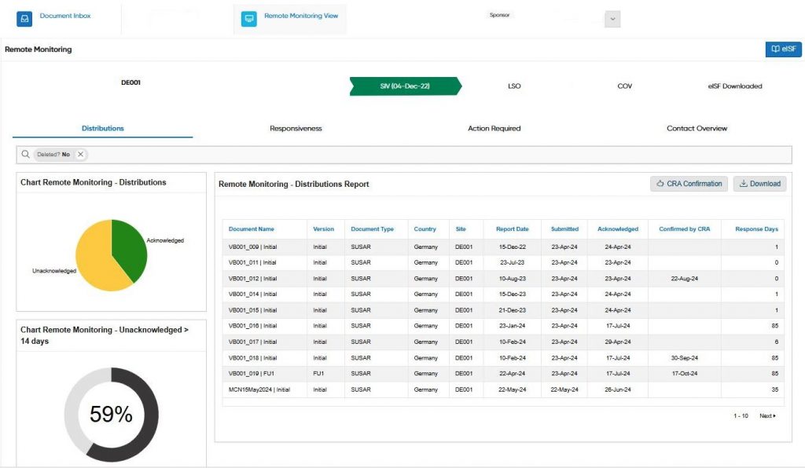
Task: Download the Distributions Report
Action: (x=759, y=184)
